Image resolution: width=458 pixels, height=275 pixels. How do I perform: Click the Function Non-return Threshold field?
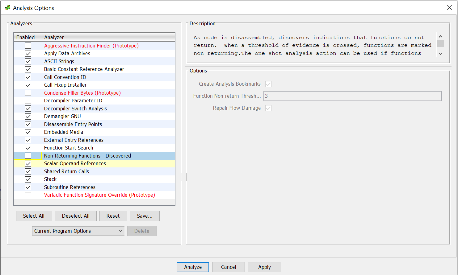tap(352, 96)
